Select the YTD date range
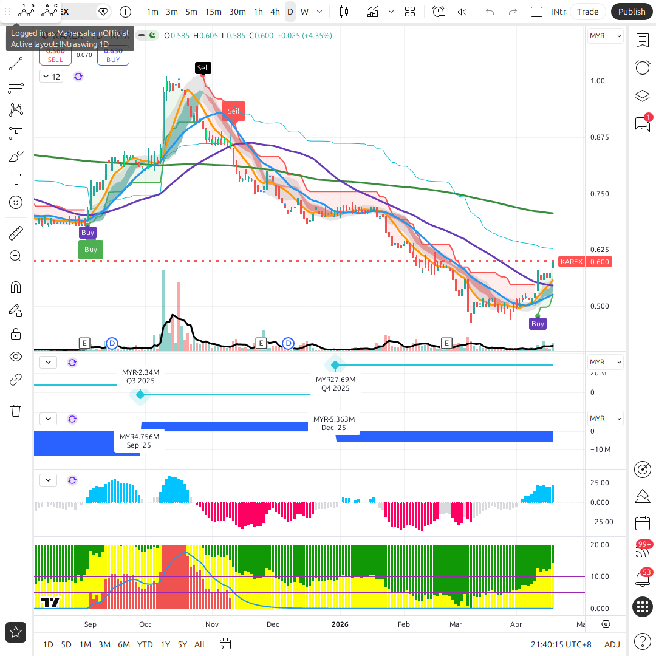This screenshot has height=656, width=656. click(x=145, y=644)
